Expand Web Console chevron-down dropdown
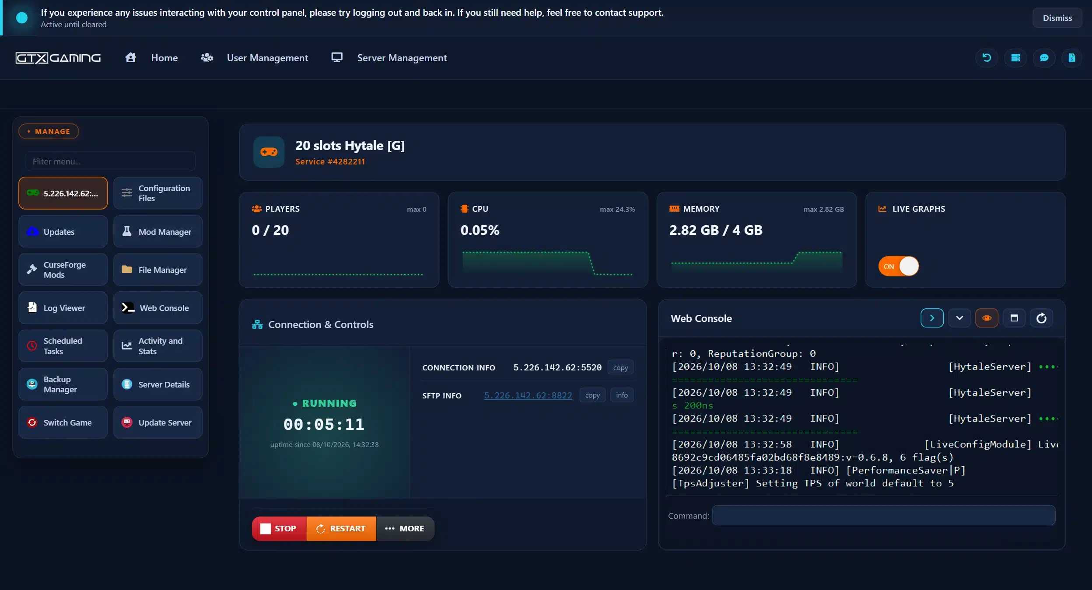 (x=959, y=318)
